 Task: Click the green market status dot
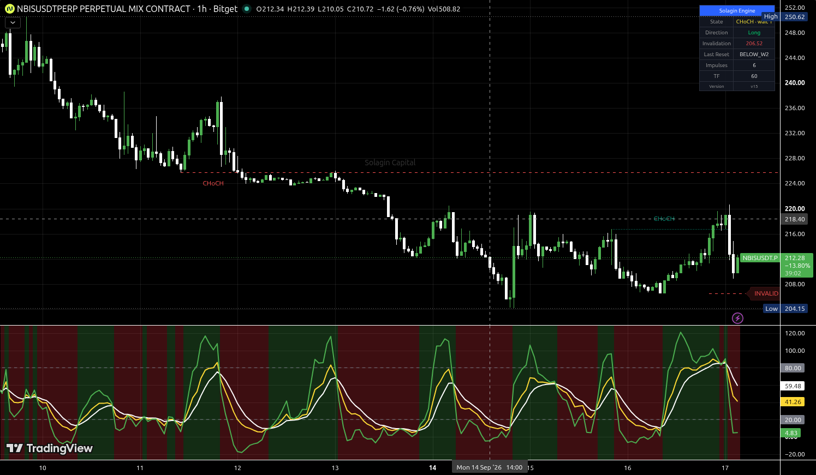pos(247,9)
